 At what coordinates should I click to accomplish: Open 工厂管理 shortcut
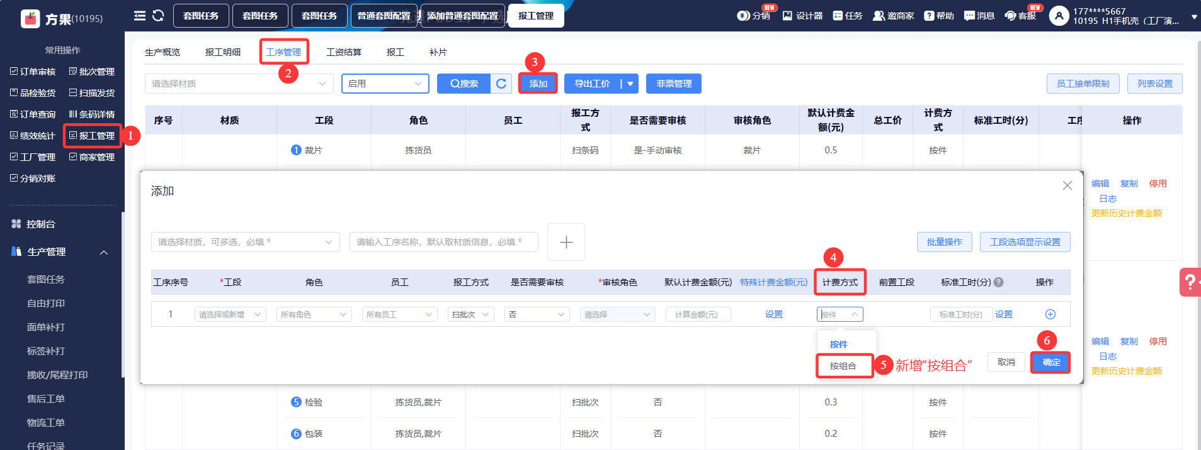coord(33,157)
